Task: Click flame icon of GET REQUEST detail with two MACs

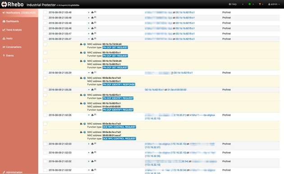Action: [x=81, y=61]
